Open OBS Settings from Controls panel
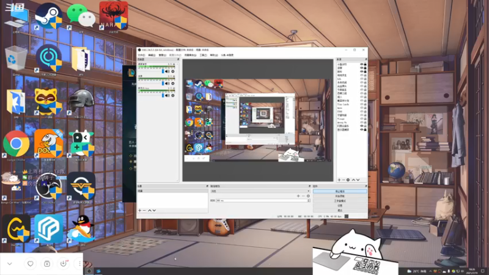Screen dimensions: 489x275 (340, 205)
